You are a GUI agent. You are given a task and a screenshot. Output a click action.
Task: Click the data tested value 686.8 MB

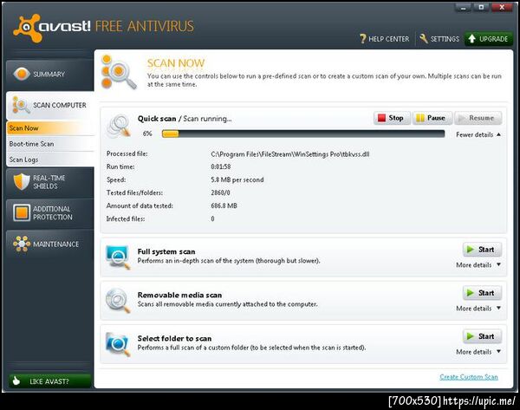pos(224,205)
